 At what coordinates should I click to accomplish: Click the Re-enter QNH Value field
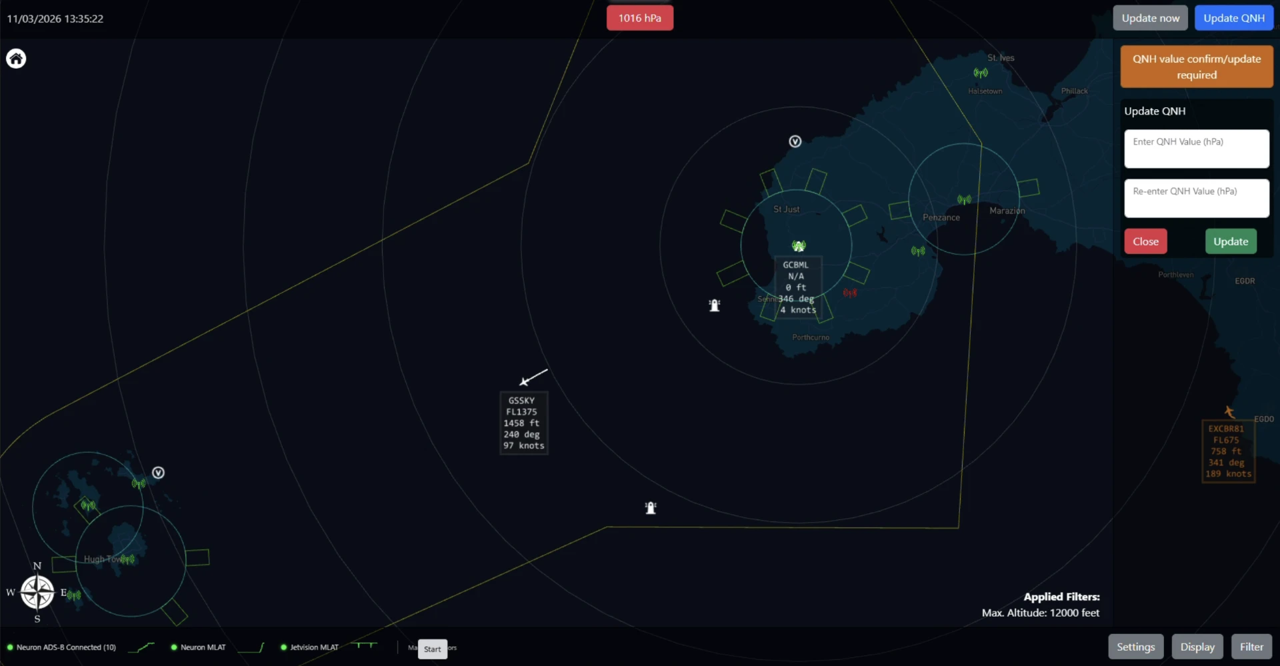click(1197, 198)
